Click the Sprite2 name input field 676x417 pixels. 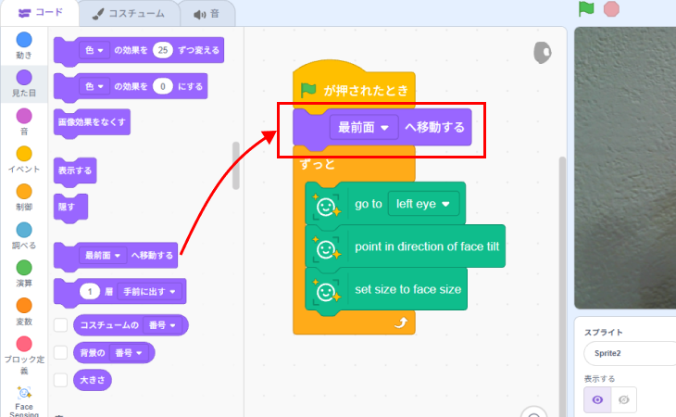click(630, 354)
